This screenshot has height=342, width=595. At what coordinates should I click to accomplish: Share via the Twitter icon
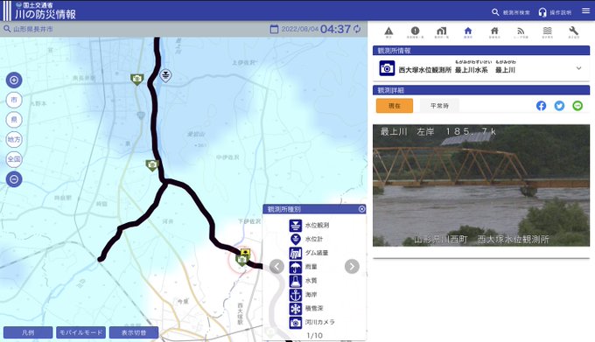pyautogui.click(x=559, y=106)
